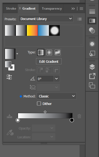Open the Stroke panel icon in dock
This screenshot has width=99, height=157.
[92, 11]
